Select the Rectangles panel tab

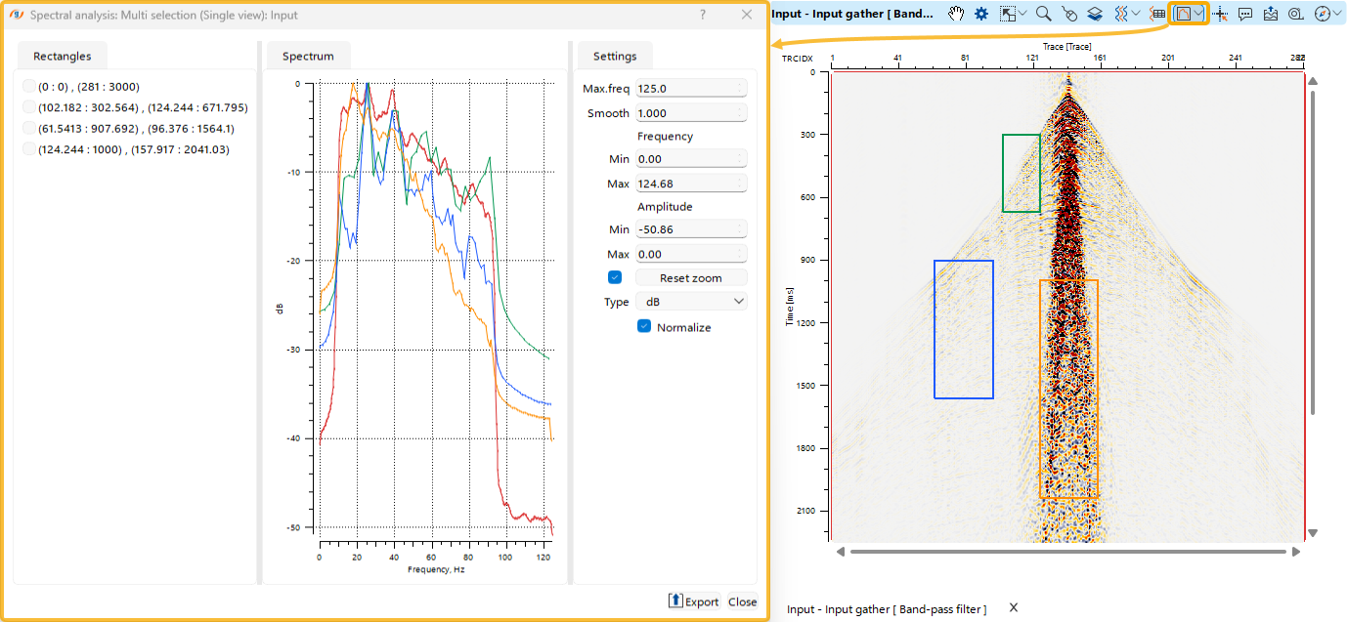(x=62, y=56)
